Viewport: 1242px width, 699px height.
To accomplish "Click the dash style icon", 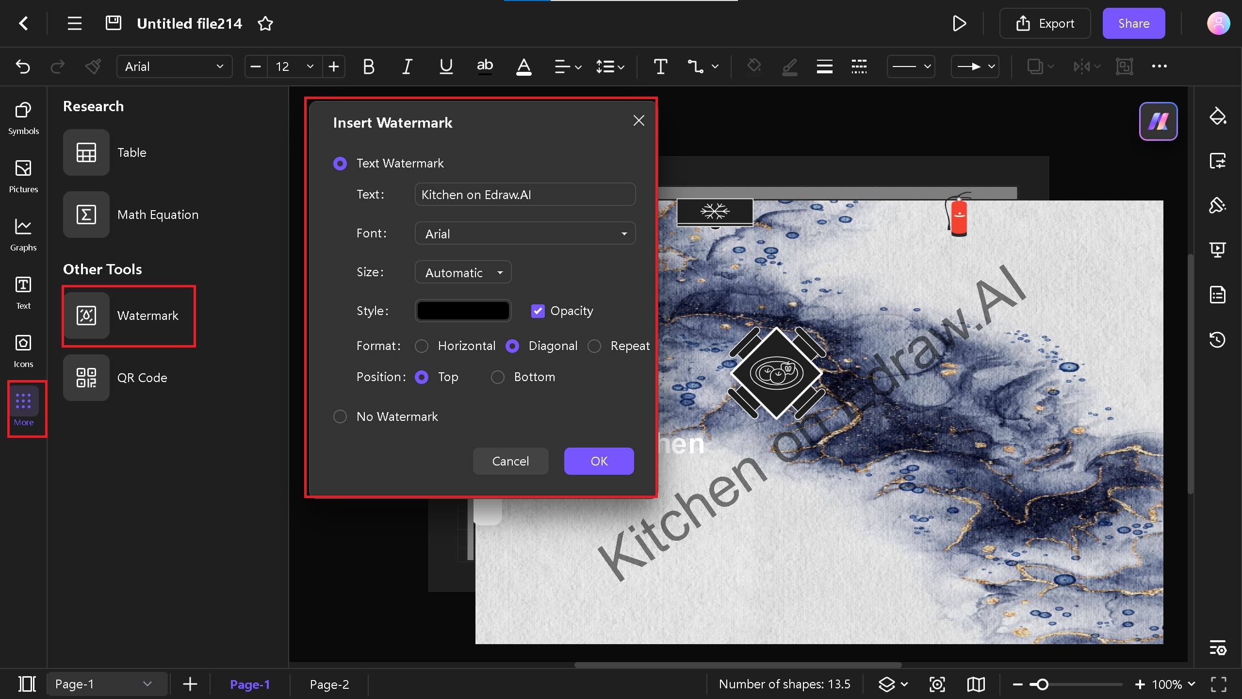I will pyautogui.click(x=859, y=67).
